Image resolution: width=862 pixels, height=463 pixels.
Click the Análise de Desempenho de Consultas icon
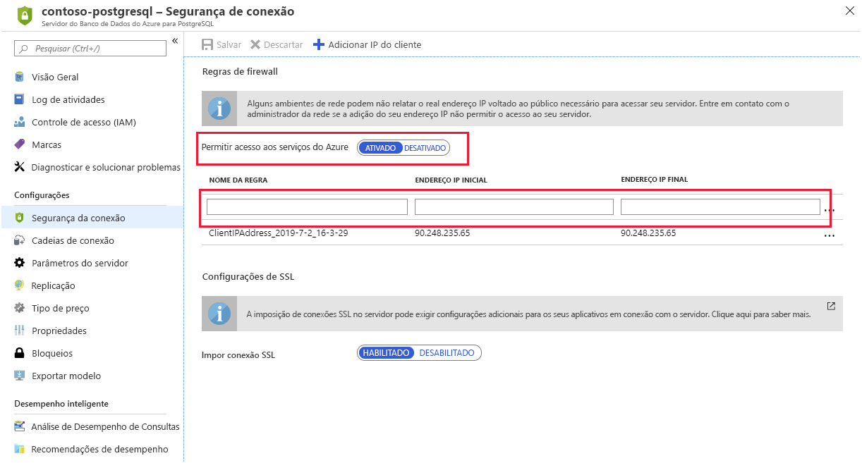tap(20, 426)
